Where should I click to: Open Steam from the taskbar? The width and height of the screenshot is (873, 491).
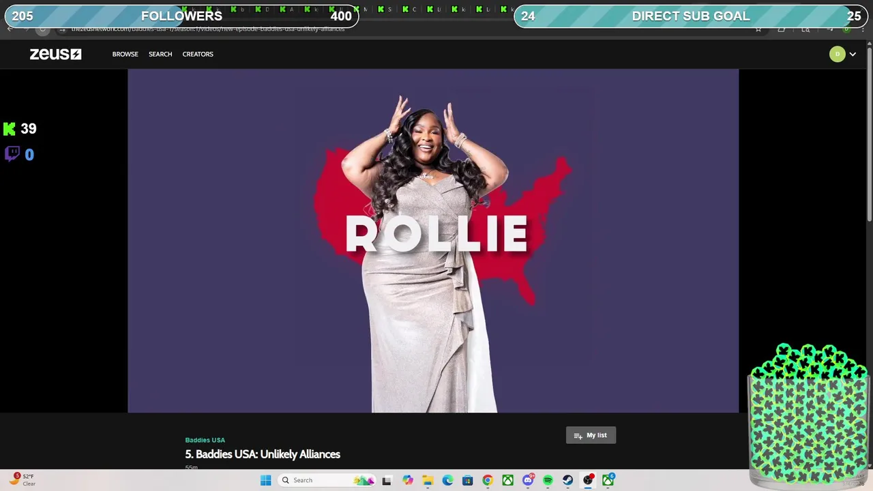[x=567, y=480]
